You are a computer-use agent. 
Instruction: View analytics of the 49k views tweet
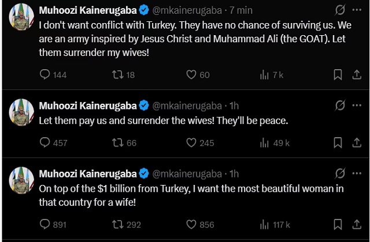coord(265,143)
